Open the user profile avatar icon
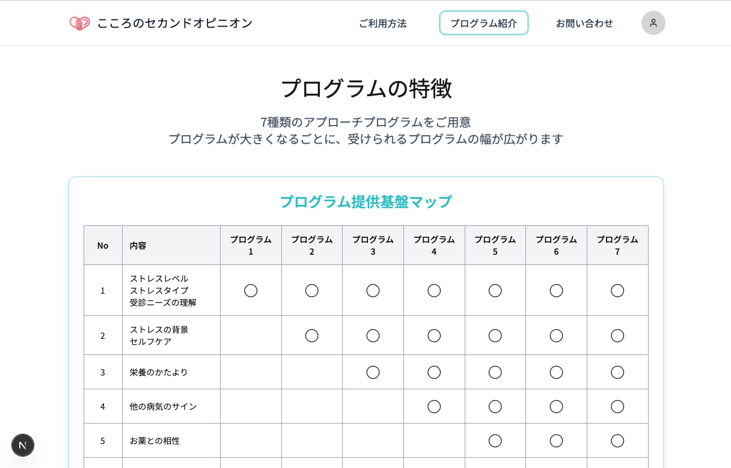This screenshot has height=468, width=731. (653, 23)
